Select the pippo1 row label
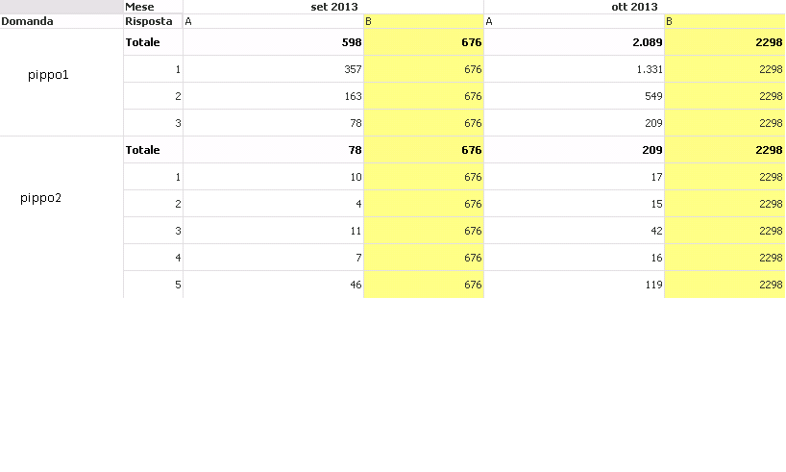Image resolution: width=786 pixels, height=472 pixels. pos(48,75)
